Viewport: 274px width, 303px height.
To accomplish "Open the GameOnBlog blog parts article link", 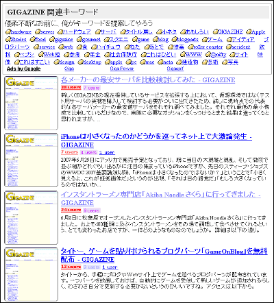I will (164, 255).
